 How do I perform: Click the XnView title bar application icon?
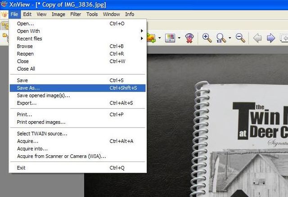(x=4, y=4)
